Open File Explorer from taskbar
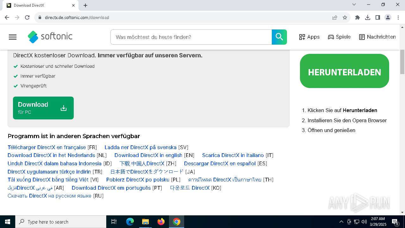Viewport: 405px width, 228px height. click(x=145, y=222)
